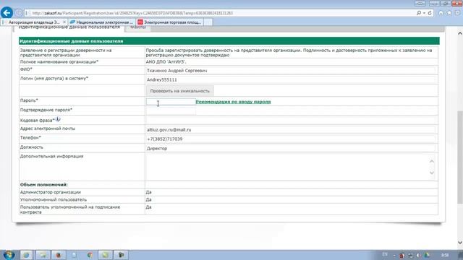463x260 pixels.
Task: Click the 'АНО ДПО' organization name text
Action: [x=166, y=62]
